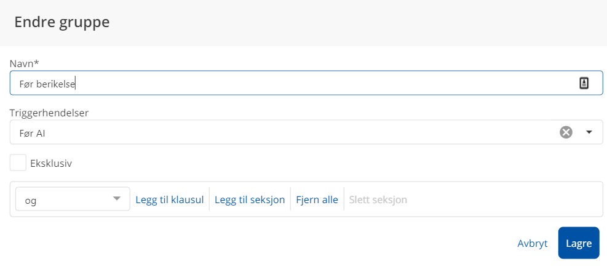Save the group with Lagre
This screenshot has width=607, height=269.
pyautogui.click(x=578, y=243)
